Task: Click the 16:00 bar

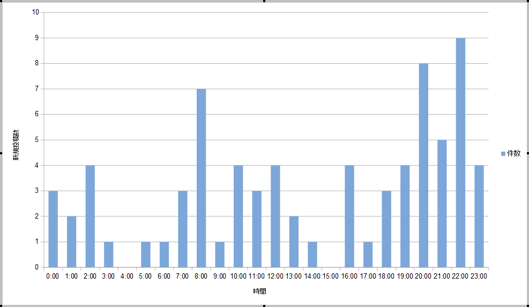Action: (349, 216)
